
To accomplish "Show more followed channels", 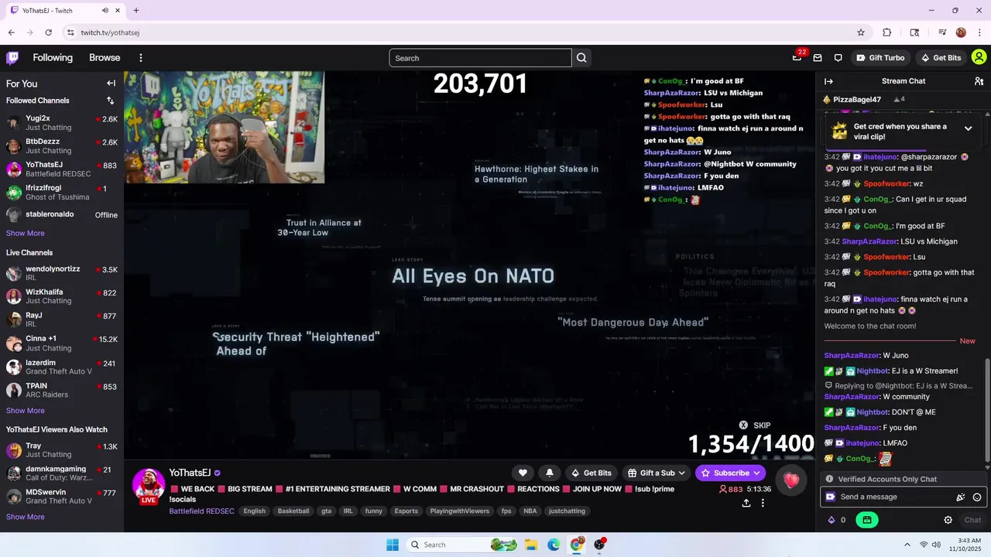I will [26, 233].
